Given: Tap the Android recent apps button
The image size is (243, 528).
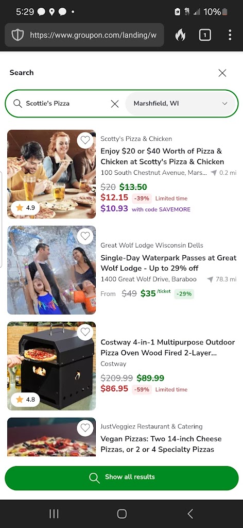Looking at the screenshot, I should tap(54, 514).
